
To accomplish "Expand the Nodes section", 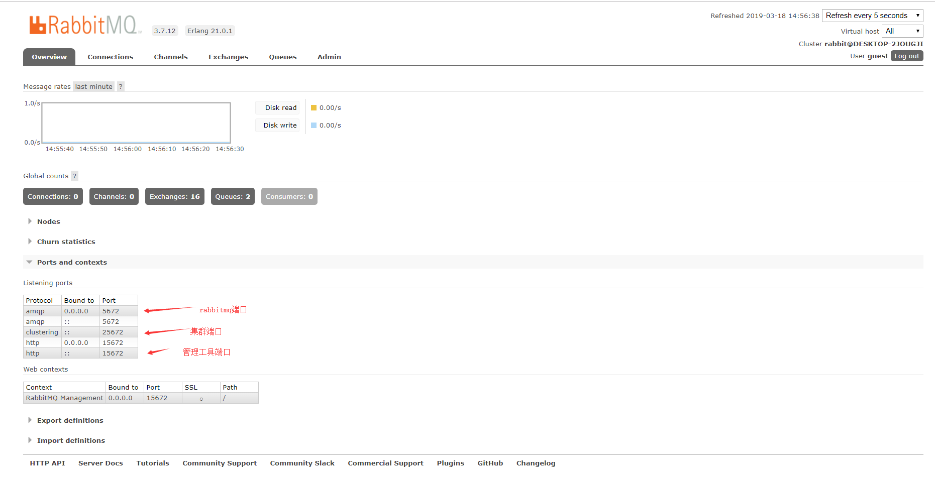I will tap(48, 221).
